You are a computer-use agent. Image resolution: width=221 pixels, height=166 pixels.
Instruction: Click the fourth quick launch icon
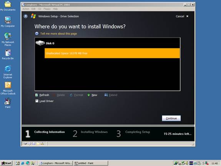click(33, 163)
